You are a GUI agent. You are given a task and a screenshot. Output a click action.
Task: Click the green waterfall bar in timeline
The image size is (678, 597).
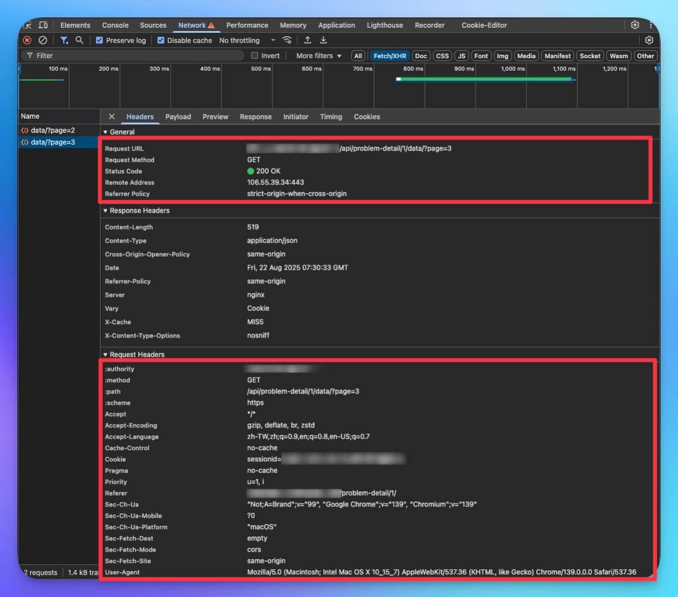point(486,79)
